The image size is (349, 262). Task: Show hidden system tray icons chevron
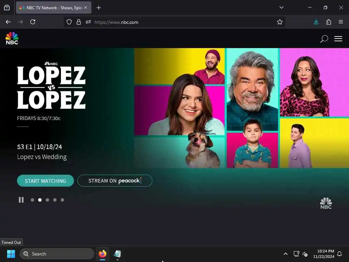[x=286, y=254]
